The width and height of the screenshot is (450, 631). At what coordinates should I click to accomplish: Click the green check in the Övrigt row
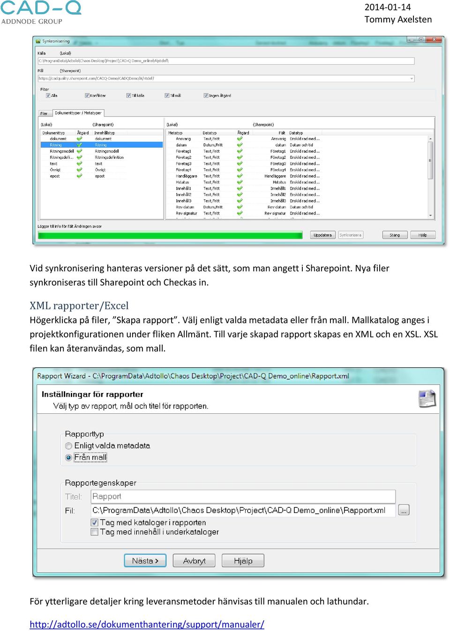[79, 170]
